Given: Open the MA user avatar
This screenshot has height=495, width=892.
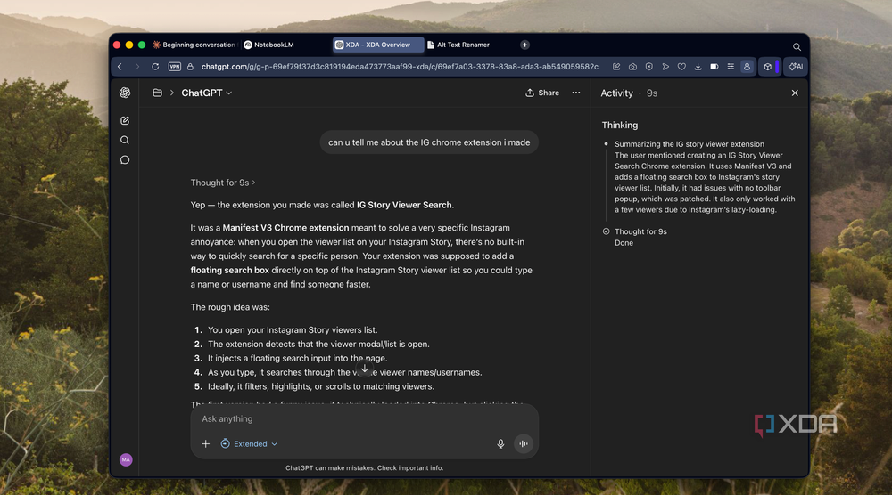Looking at the screenshot, I should tap(126, 459).
